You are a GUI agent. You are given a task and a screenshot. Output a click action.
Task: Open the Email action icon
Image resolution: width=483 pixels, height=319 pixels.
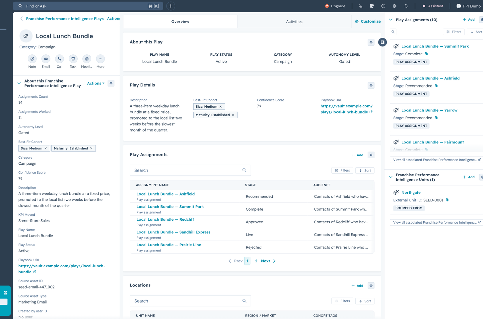(46, 59)
